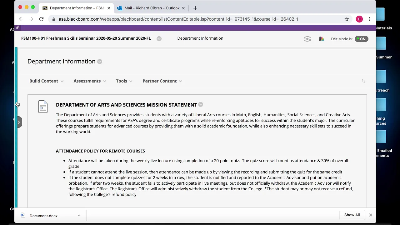Click the Department Information breadcrumb
Screen dimensions: 400x225
pos(200,38)
